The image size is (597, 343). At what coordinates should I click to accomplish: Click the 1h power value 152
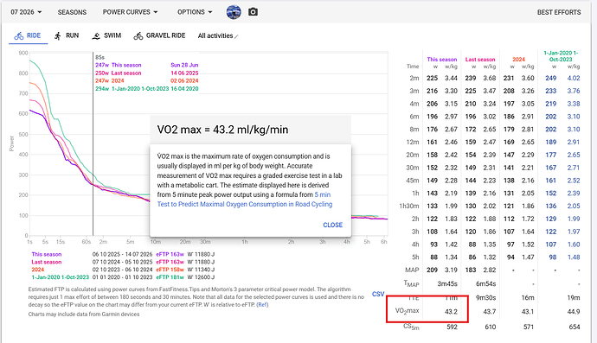pos(550,194)
